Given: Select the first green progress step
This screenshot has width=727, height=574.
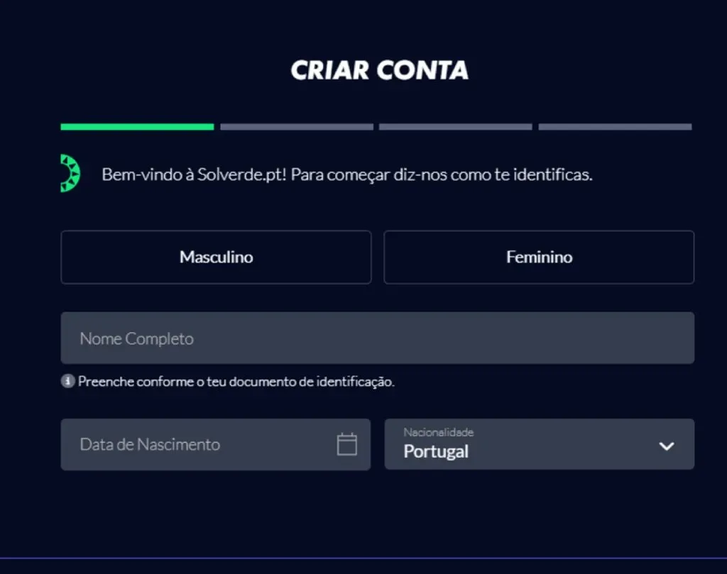Looking at the screenshot, I should [x=137, y=127].
